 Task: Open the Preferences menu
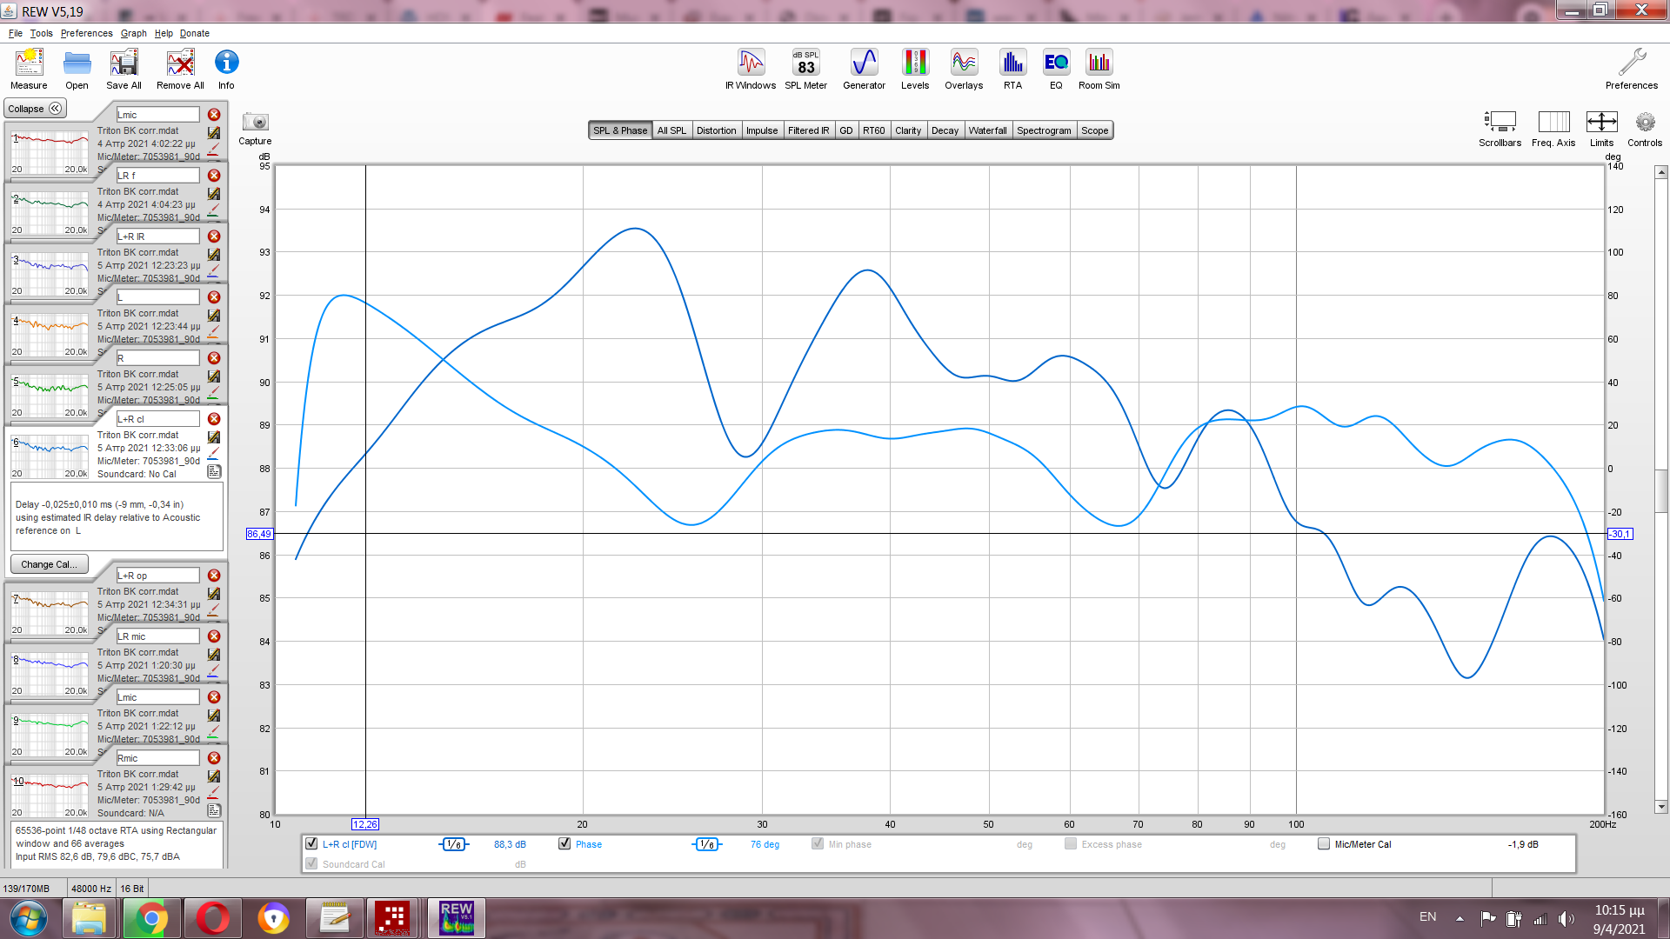(x=86, y=33)
